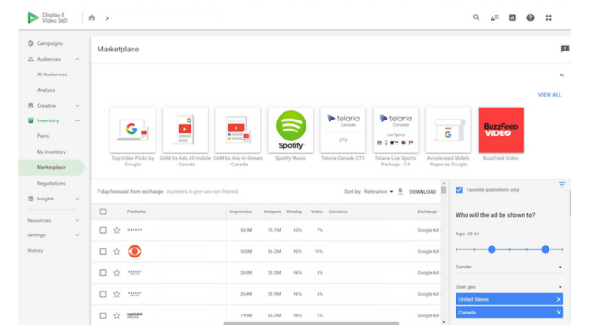Star the publisher row with 264M impressions
Screen dimensions: 589x331
[x=117, y=294]
